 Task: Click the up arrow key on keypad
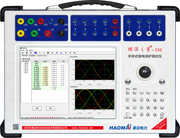click(x=142, y=115)
